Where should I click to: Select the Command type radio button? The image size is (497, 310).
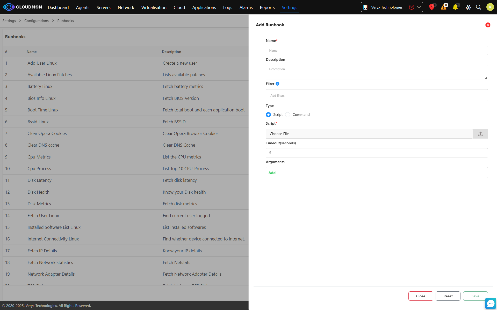[x=288, y=115]
